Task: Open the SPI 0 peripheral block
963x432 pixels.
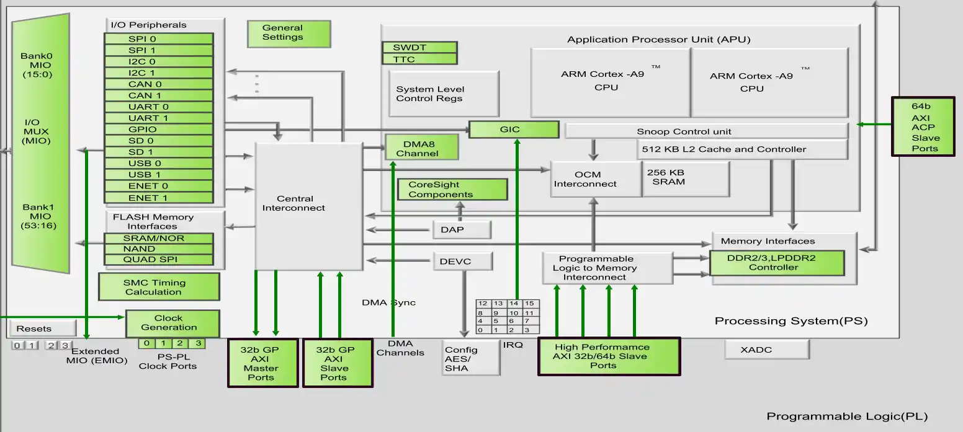Action: pos(159,38)
